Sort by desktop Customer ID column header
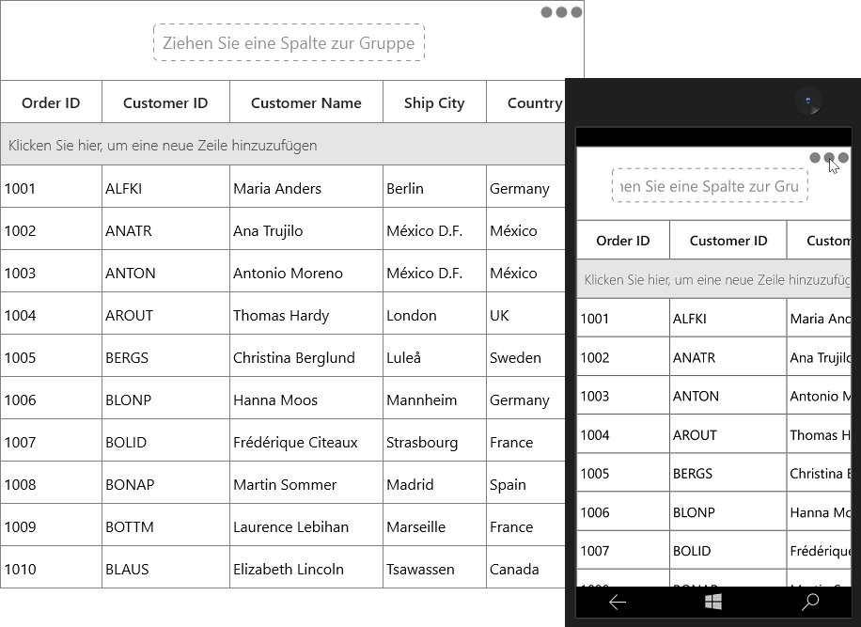 pos(165,102)
